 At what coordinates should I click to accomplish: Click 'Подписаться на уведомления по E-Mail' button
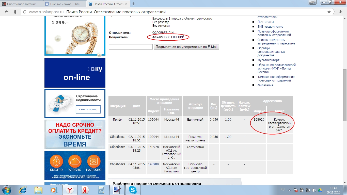[x=186, y=47]
